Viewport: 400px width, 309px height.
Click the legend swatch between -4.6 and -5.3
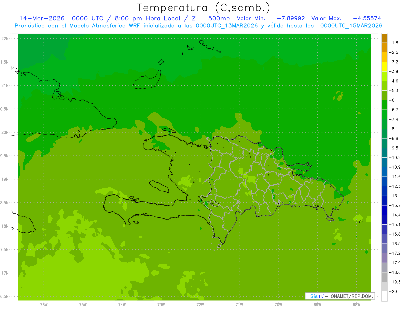tap(384, 86)
